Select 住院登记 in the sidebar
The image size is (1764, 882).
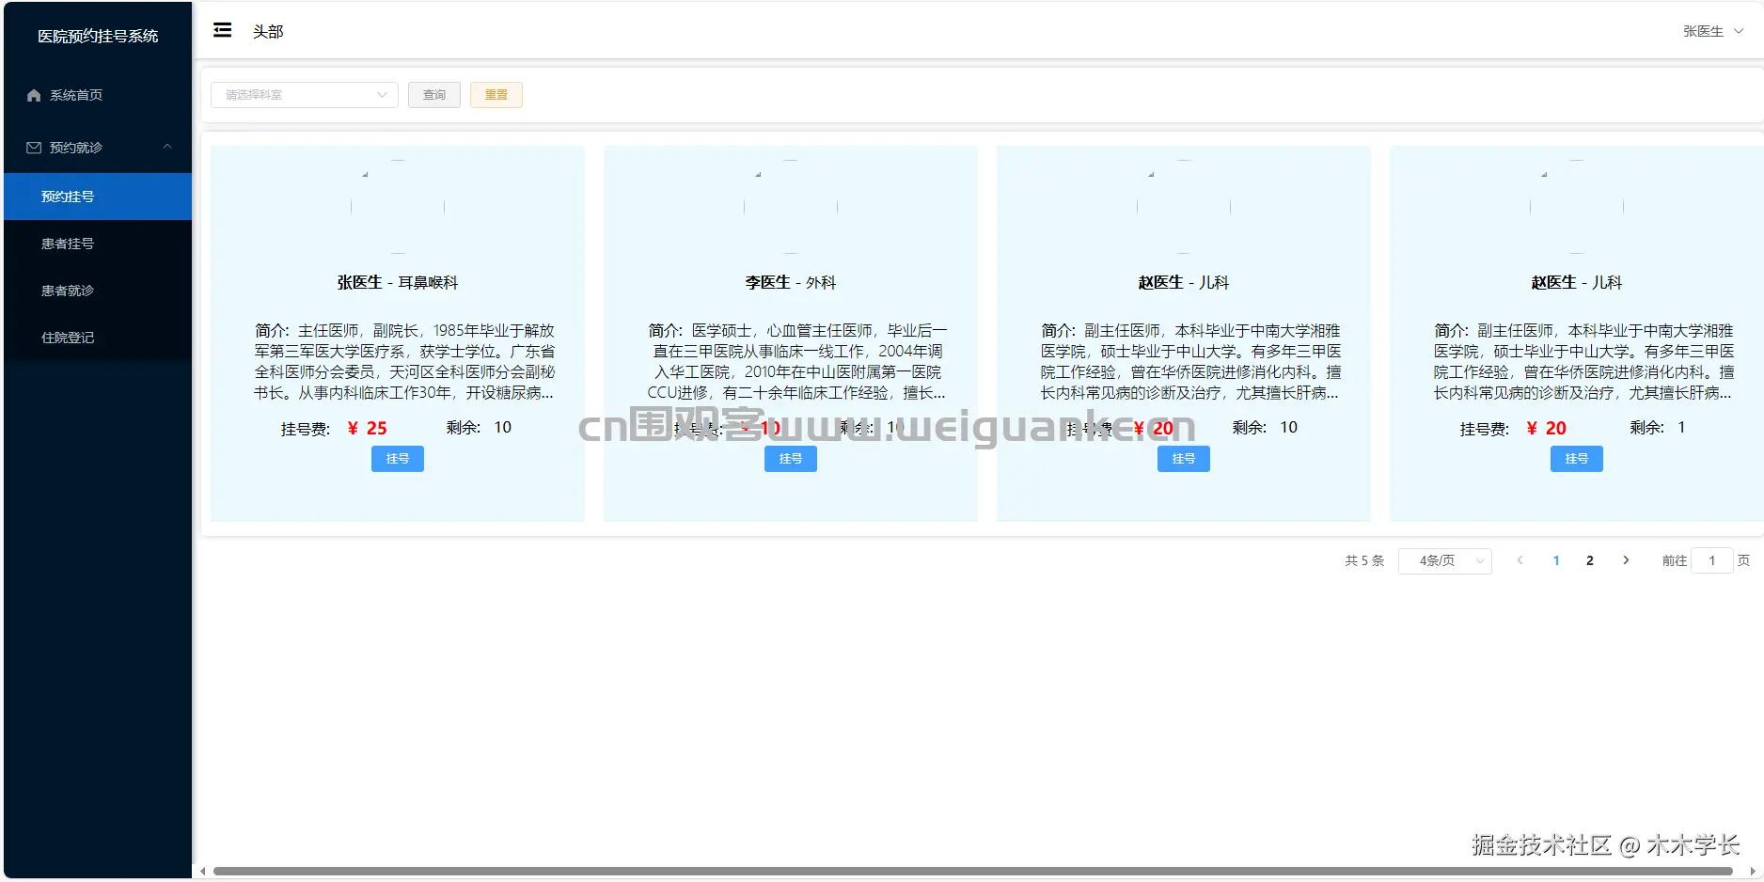[x=67, y=338]
